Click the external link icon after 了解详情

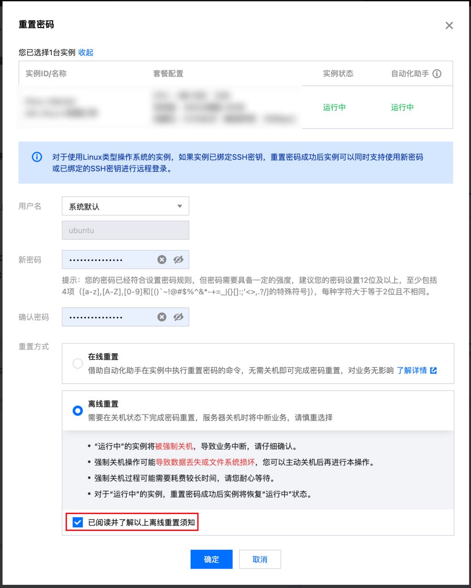(433, 370)
